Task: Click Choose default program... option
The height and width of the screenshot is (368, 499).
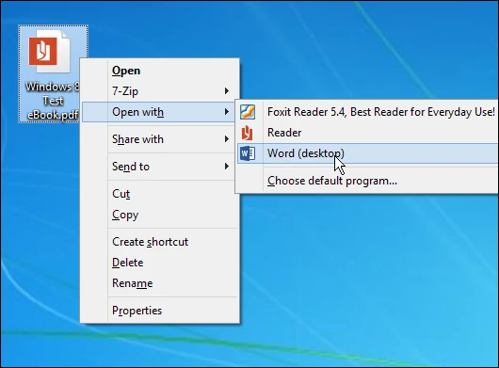Action: pyautogui.click(x=367, y=181)
